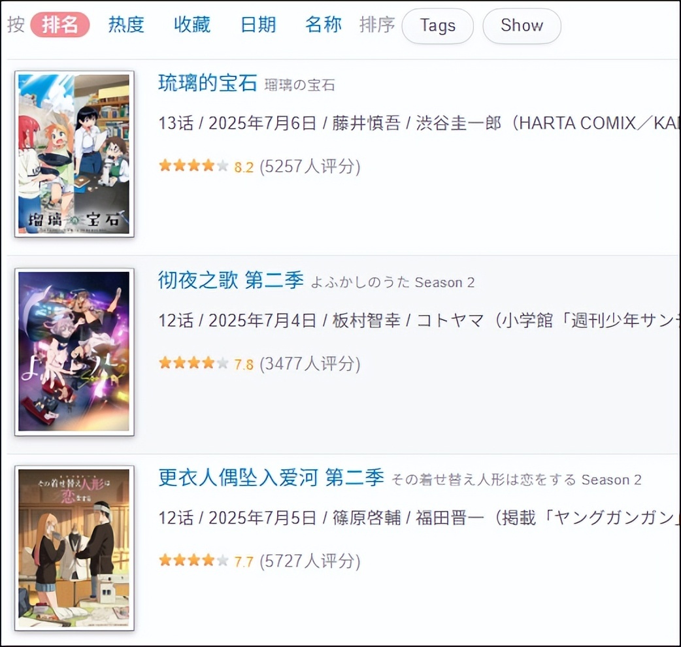Open the 彻夜之歌 第二季 title link
The width and height of the screenshot is (681, 647).
tap(231, 280)
